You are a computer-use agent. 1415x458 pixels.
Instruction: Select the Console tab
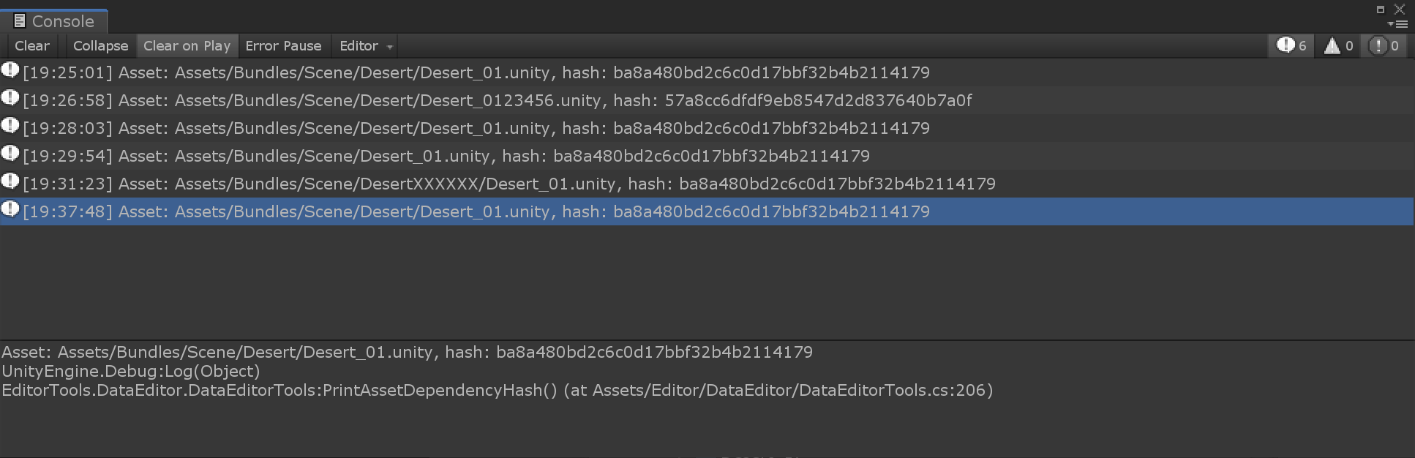[55, 21]
